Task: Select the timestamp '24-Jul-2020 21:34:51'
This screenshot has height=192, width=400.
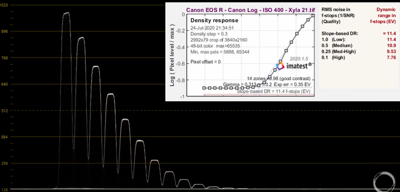Action: [212, 28]
